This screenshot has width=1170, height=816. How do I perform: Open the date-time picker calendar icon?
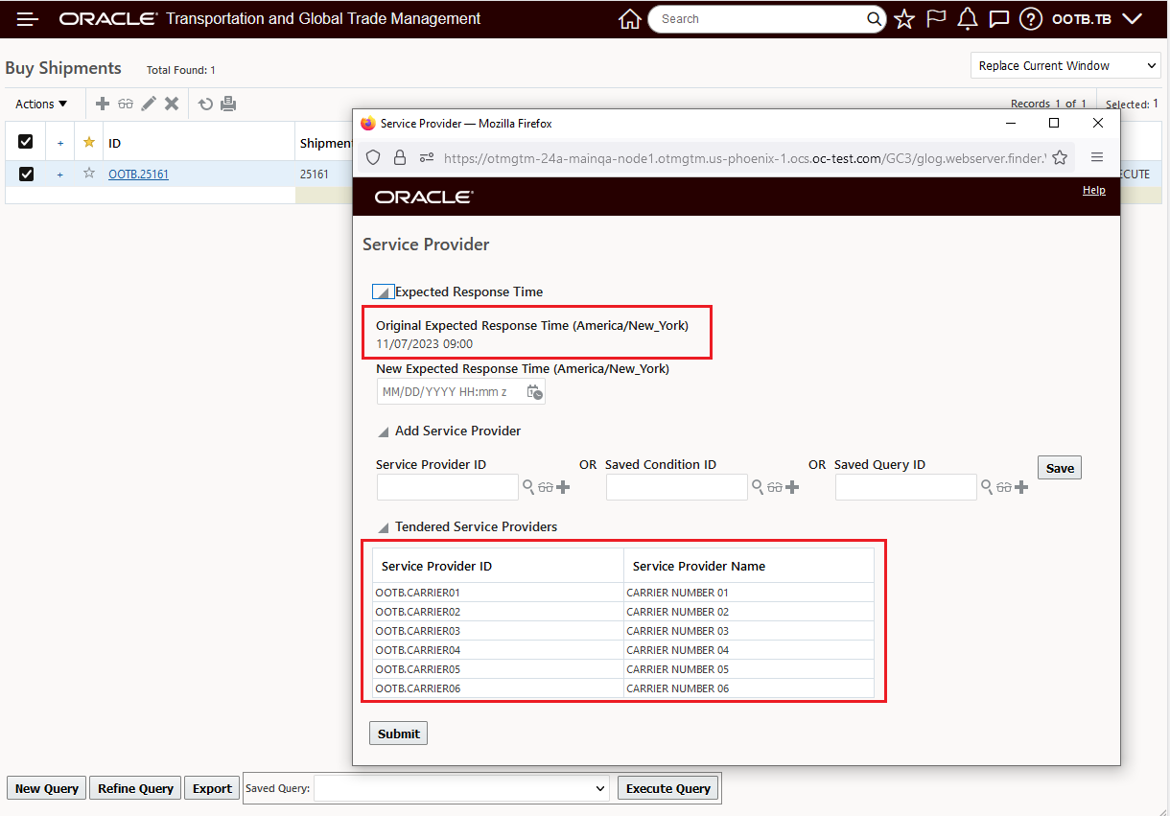pos(535,392)
